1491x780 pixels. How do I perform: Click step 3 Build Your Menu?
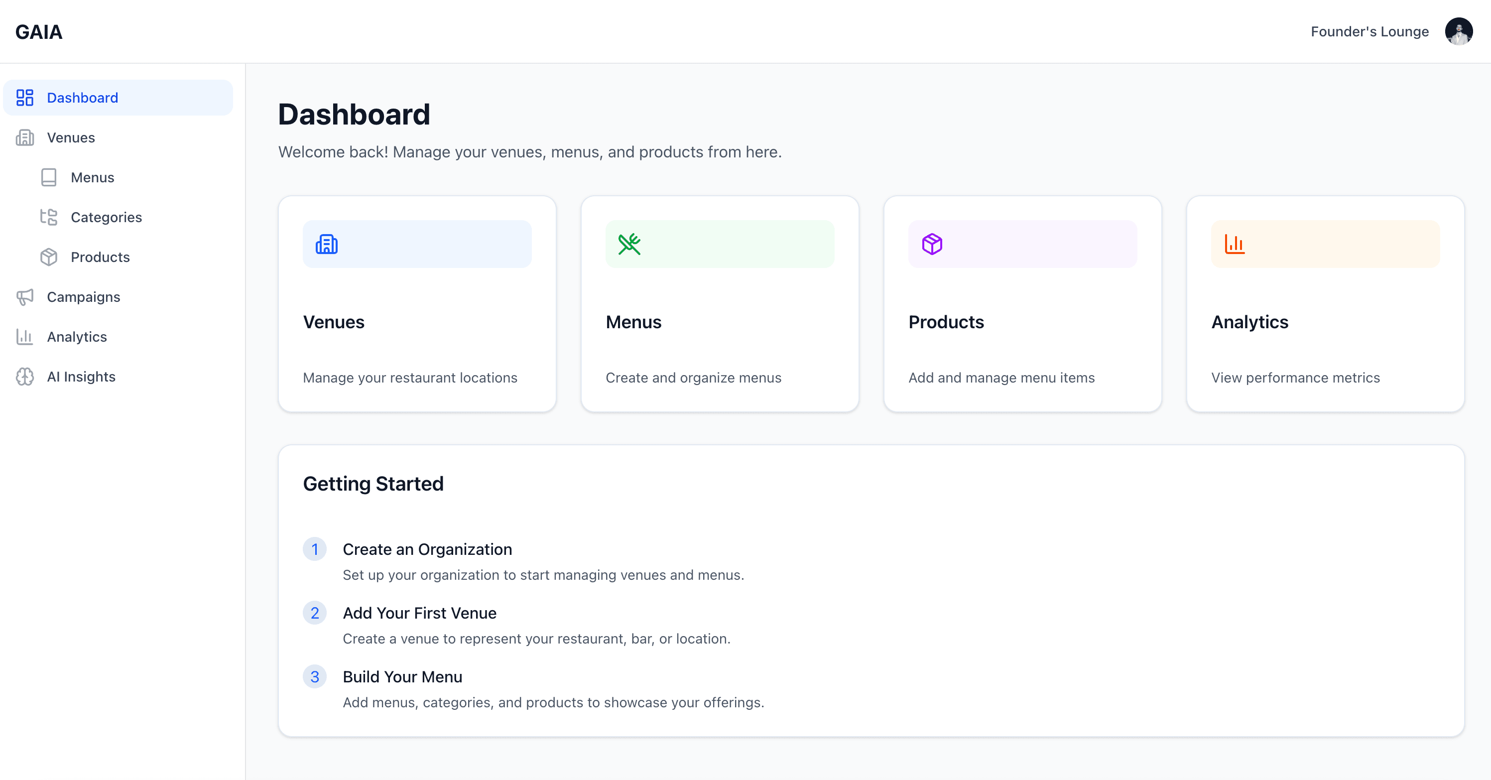coord(402,676)
